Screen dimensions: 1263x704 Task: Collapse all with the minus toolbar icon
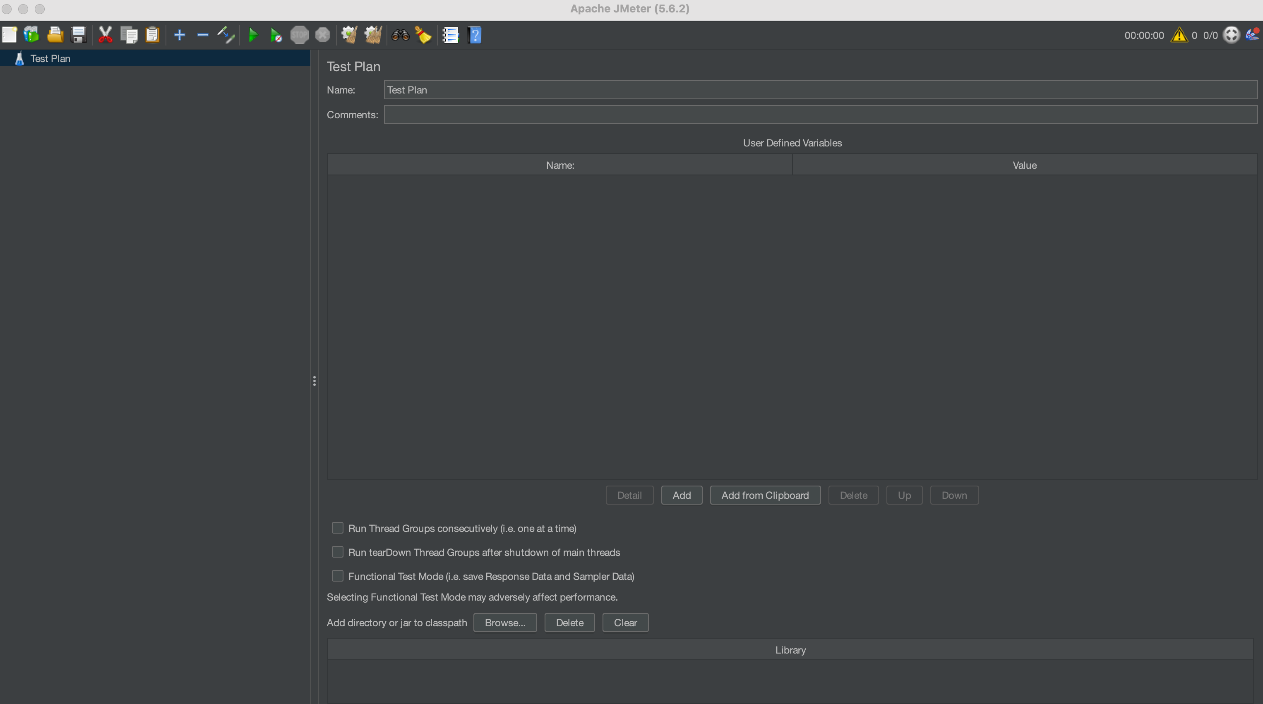point(202,35)
